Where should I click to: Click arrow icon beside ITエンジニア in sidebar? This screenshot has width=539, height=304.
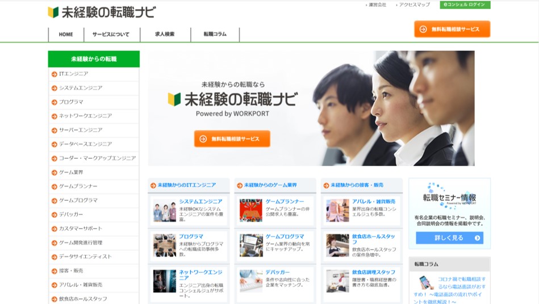(55, 74)
